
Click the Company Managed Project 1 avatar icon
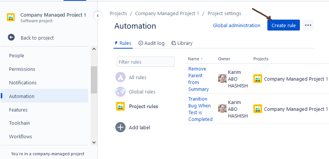pos(11,18)
